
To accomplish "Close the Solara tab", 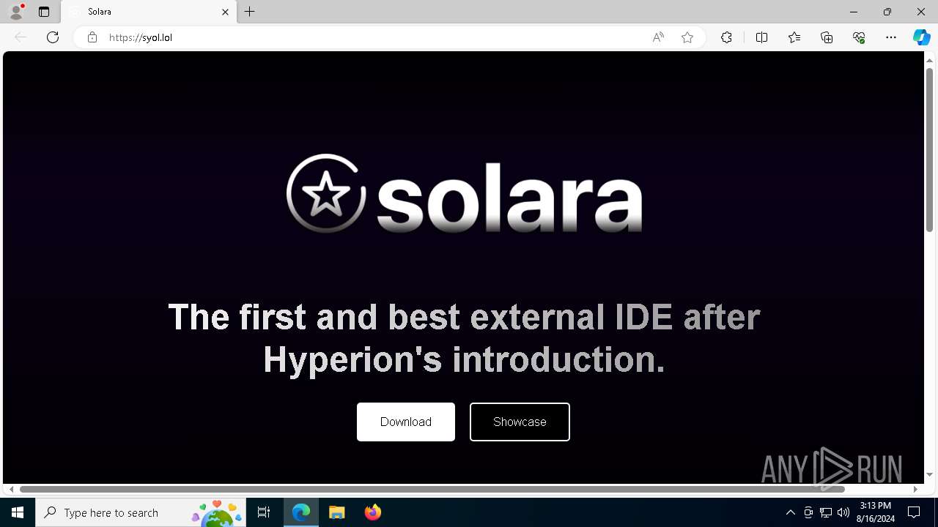I will click(225, 12).
